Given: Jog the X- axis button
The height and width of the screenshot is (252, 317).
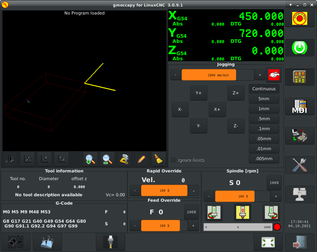Looking at the screenshot, I should (x=180, y=110).
